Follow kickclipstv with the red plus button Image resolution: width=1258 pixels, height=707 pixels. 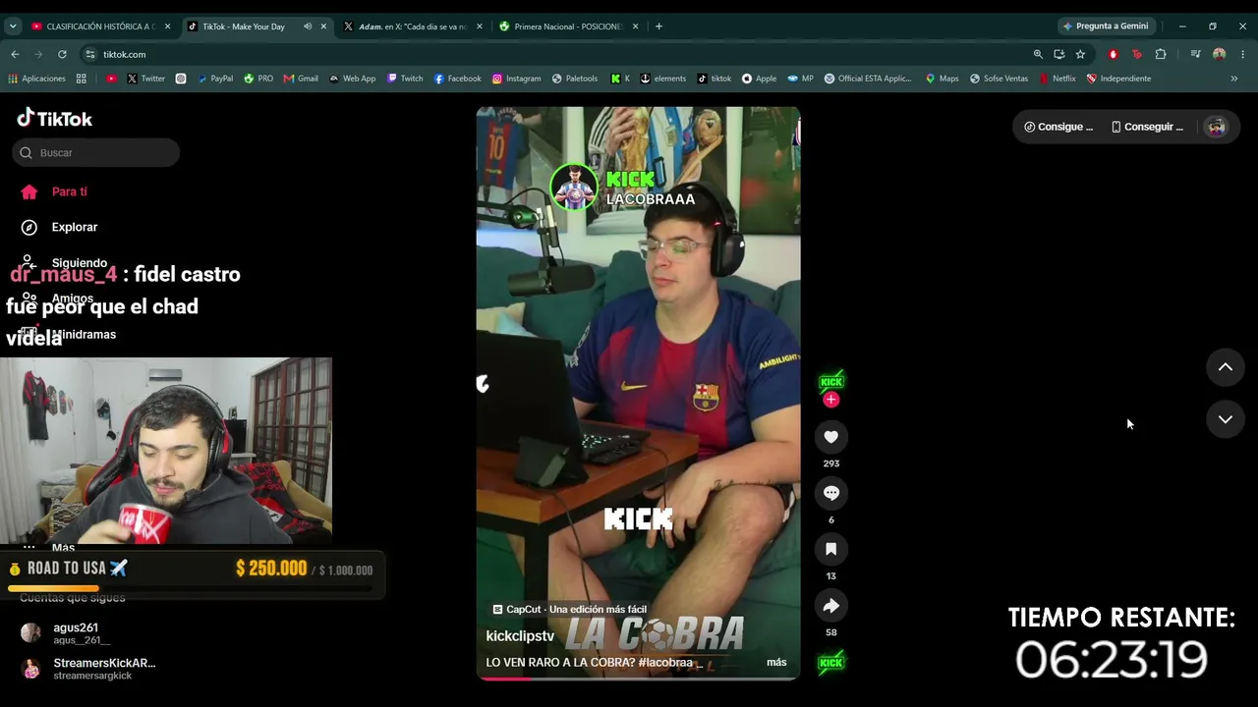831,400
